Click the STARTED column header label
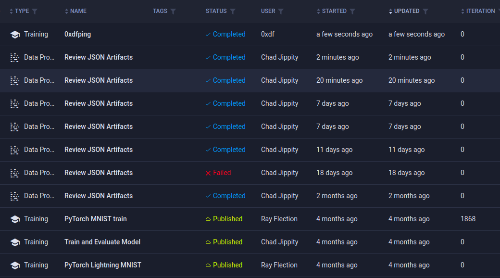 (x=334, y=11)
